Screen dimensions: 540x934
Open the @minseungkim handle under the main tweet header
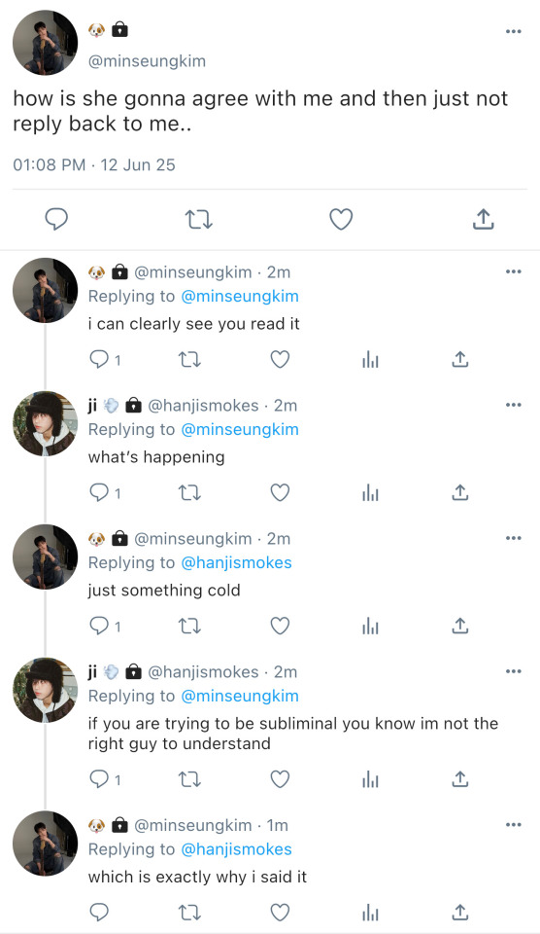[x=147, y=61]
